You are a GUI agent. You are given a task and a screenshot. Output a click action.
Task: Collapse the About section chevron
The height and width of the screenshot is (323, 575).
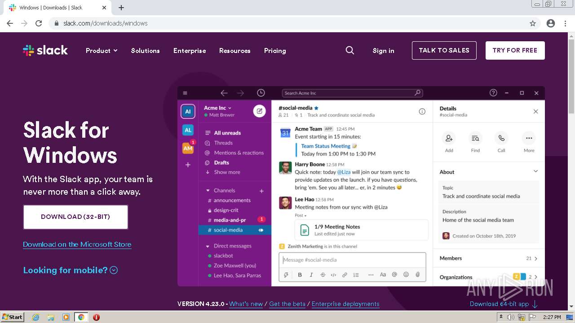[x=535, y=171]
